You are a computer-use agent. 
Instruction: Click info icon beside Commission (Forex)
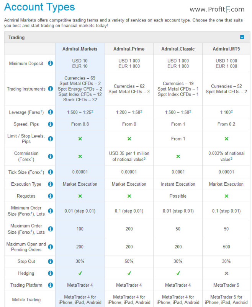coord(51,156)
